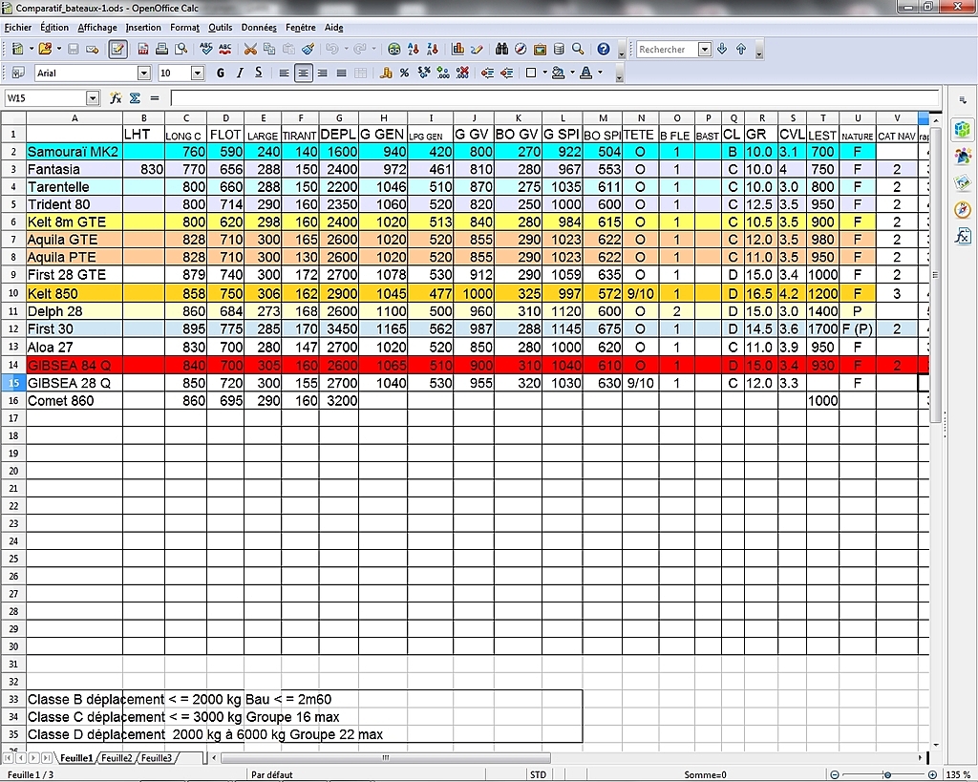This screenshot has width=978, height=782.
Task: Align text right
Action: (x=323, y=73)
